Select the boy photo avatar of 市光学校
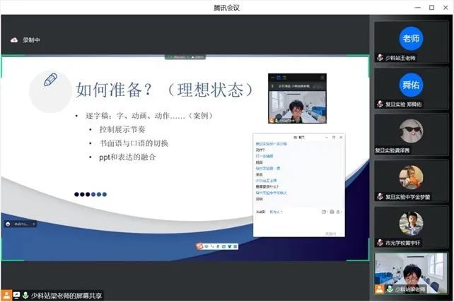The height and width of the screenshot is (302, 454). (411, 223)
